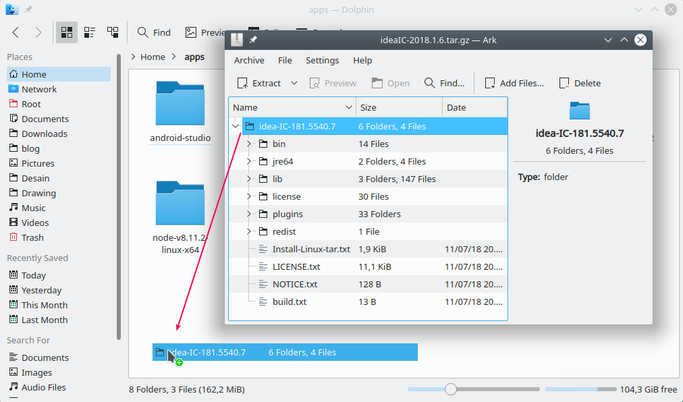Expand the redist folder
Viewport: 683px width, 402px height.
click(x=249, y=231)
